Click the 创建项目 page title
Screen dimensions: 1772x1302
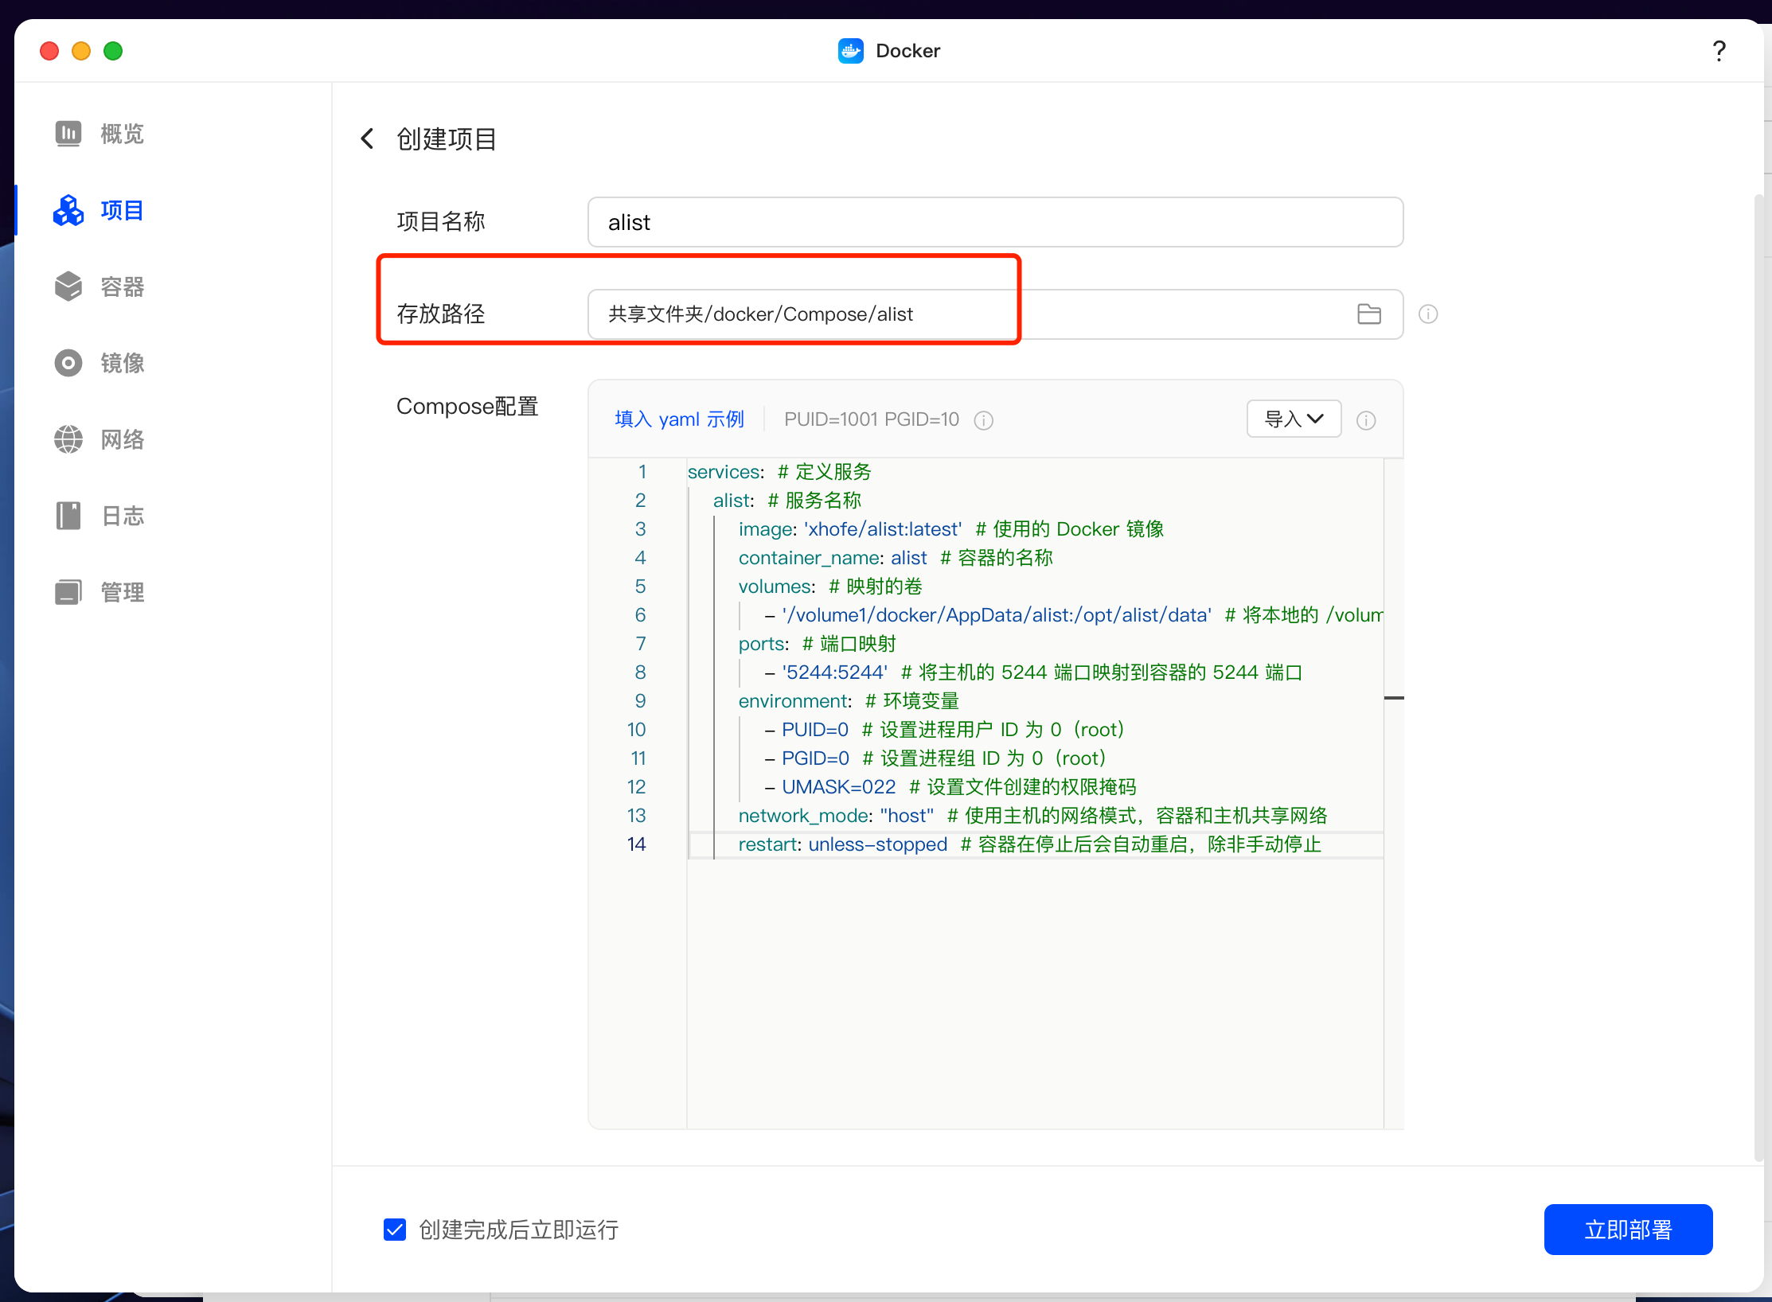click(x=447, y=139)
